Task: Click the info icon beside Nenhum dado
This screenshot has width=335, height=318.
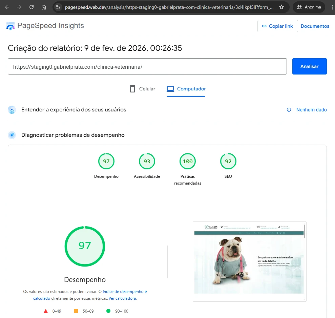Action: [289, 110]
